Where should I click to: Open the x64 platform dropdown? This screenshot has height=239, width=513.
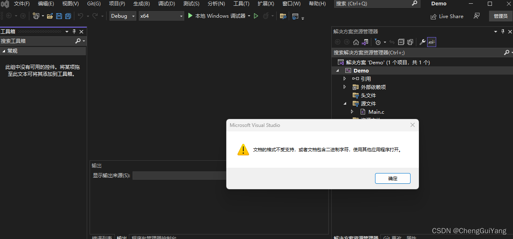[x=161, y=16]
